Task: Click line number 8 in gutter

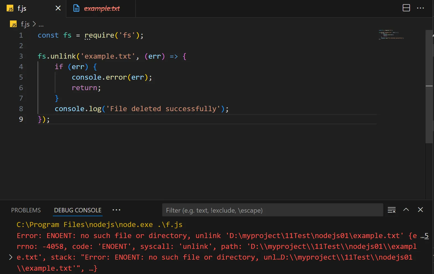Action: pos(21,109)
